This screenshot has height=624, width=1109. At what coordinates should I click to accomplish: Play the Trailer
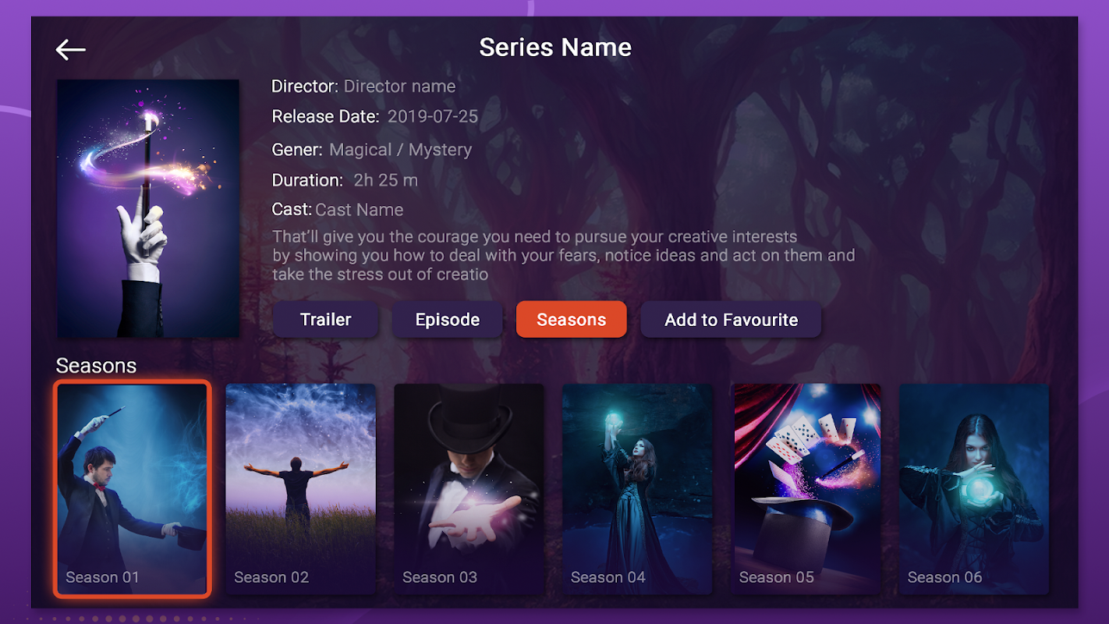[x=326, y=320]
